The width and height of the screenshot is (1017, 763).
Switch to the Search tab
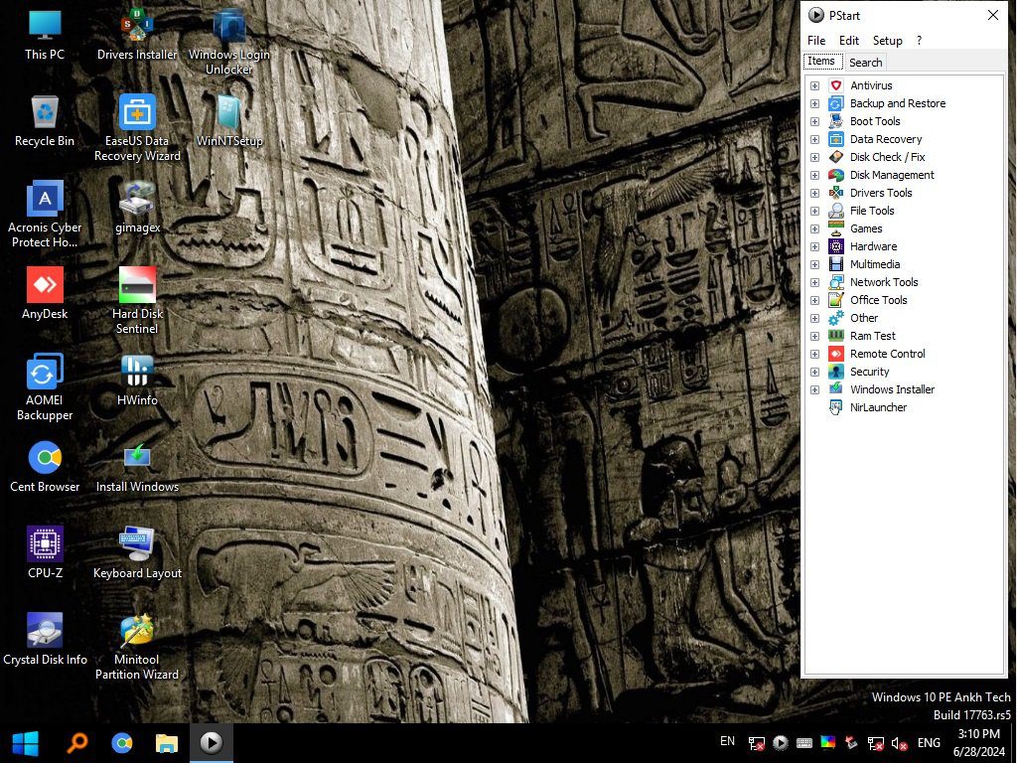(865, 62)
